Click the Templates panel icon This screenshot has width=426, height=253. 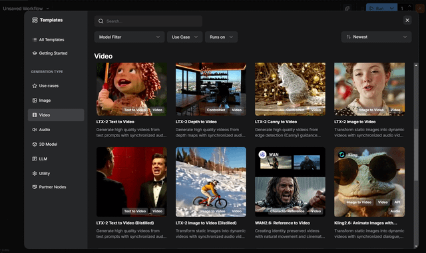tap(35, 20)
